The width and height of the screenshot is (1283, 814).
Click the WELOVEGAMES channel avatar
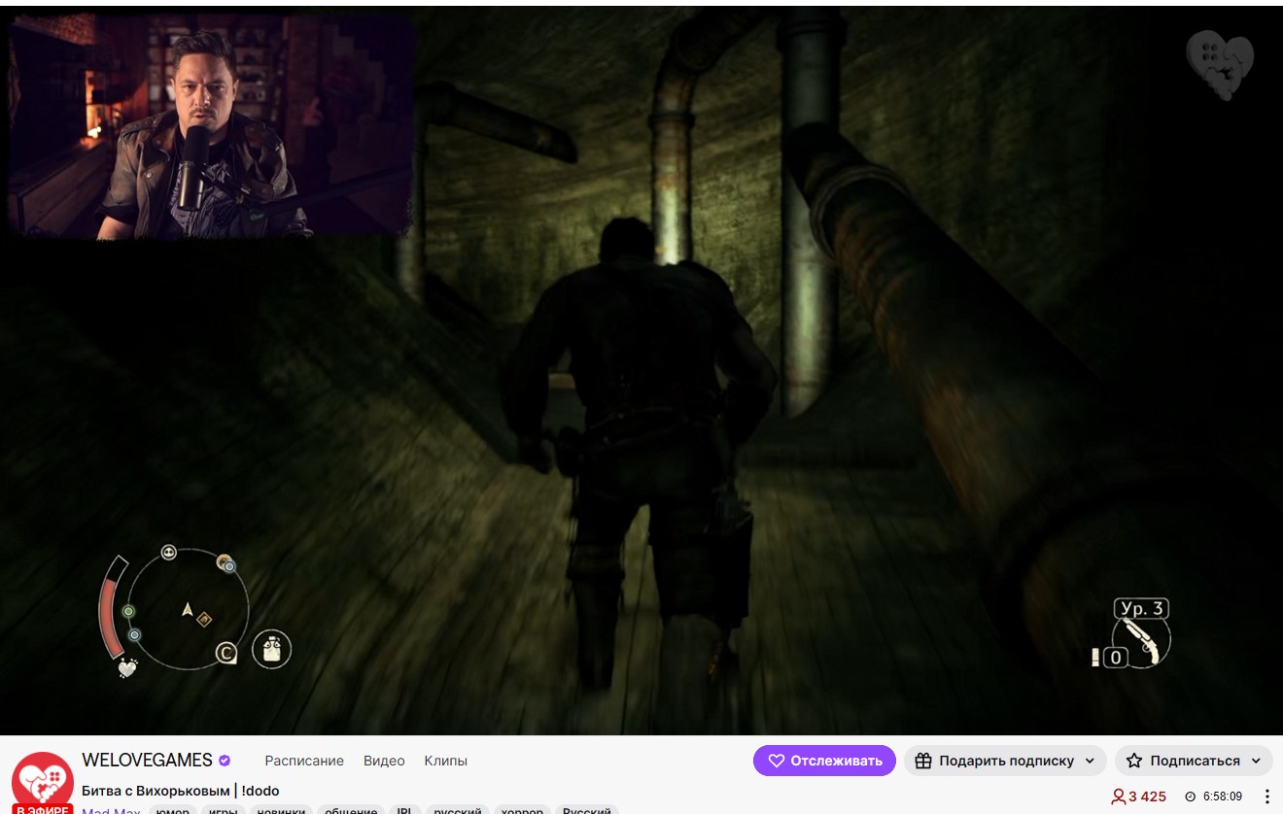click(x=42, y=783)
